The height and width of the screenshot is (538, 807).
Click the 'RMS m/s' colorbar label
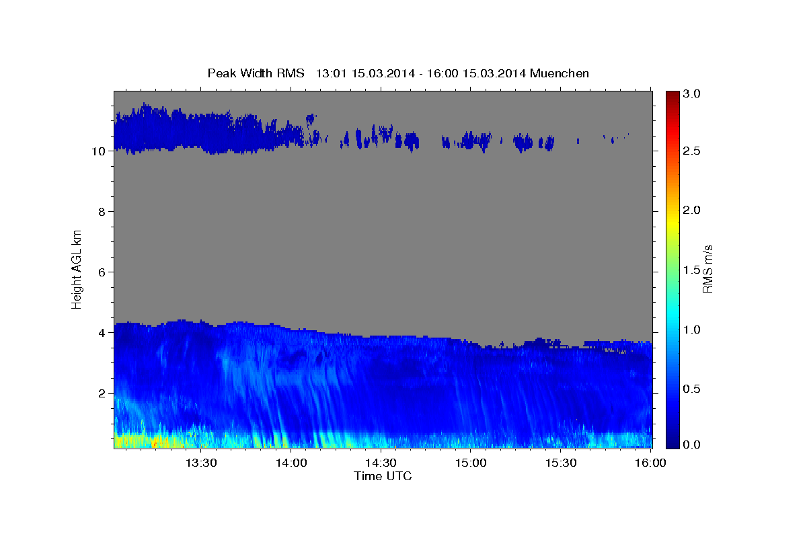pyautogui.click(x=707, y=269)
